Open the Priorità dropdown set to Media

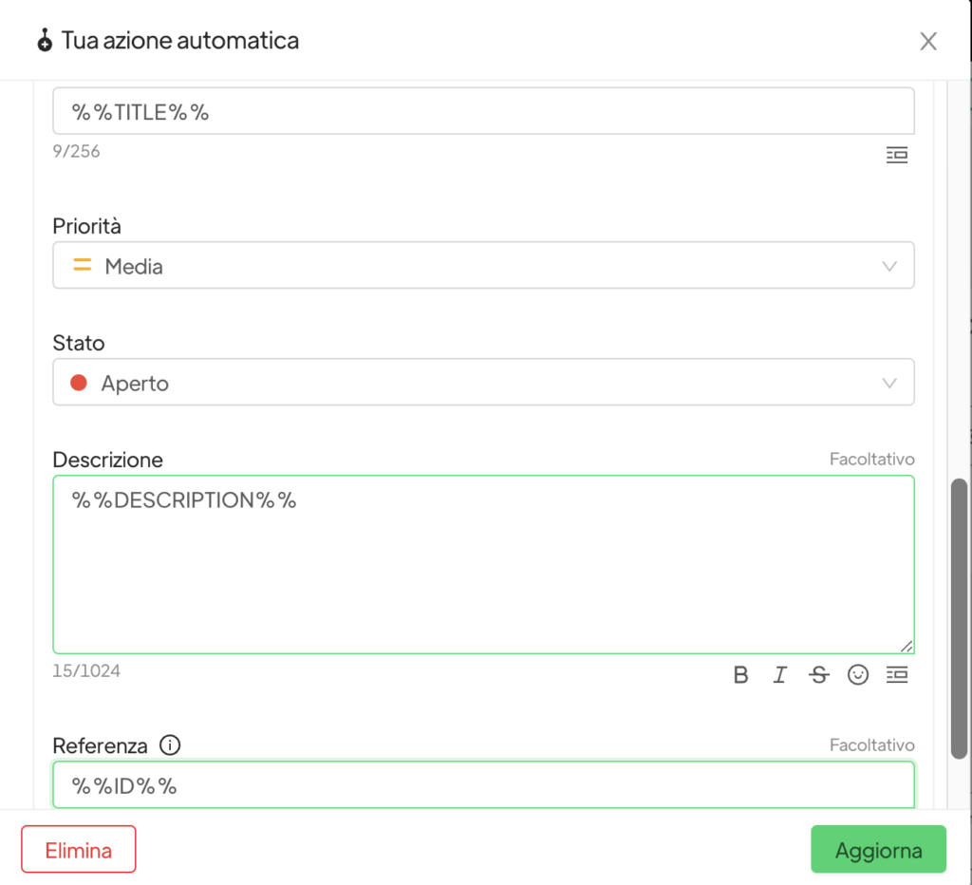[483, 266]
